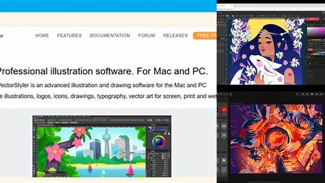Open the RELEASES page
The width and height of the screenshot is (325, 183).
175,36
